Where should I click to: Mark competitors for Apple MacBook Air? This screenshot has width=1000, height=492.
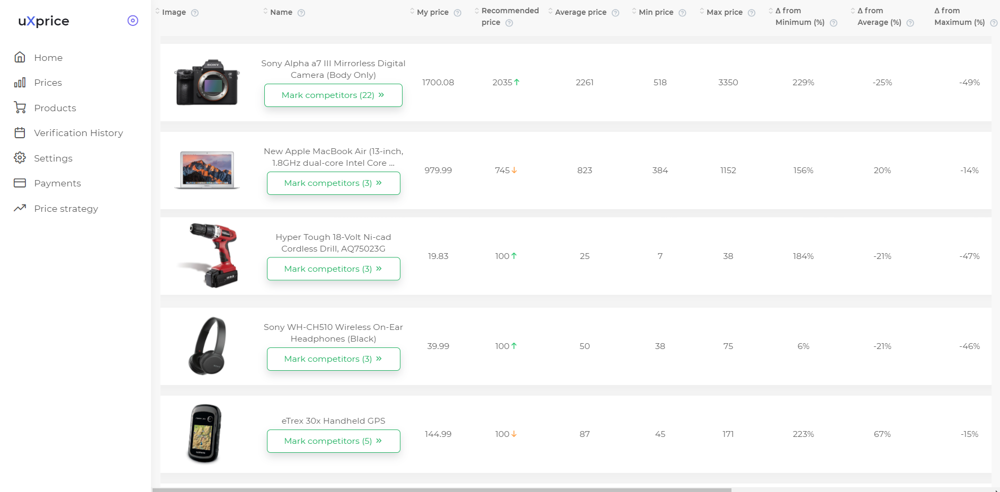coord(333,183)
